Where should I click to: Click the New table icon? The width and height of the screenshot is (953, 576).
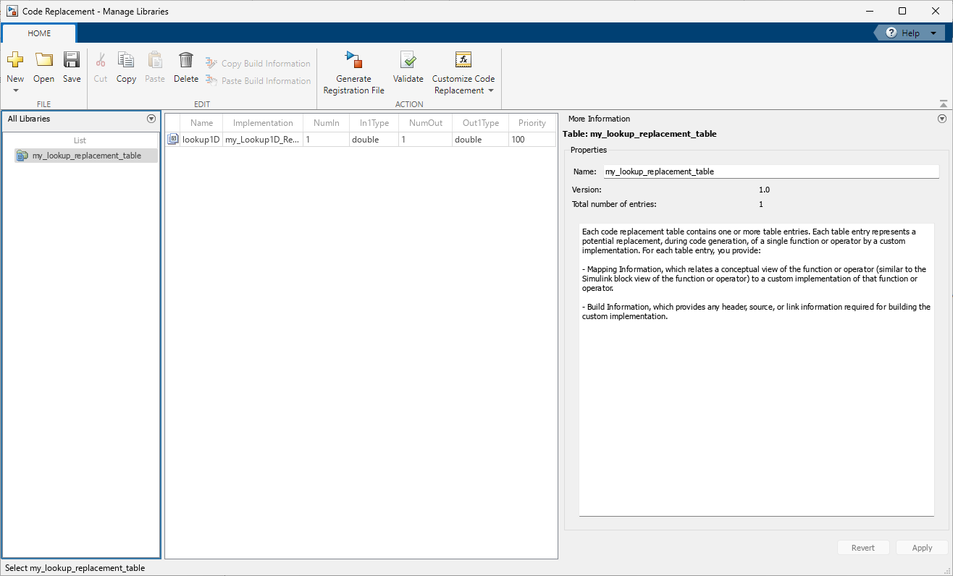(15, 60)
